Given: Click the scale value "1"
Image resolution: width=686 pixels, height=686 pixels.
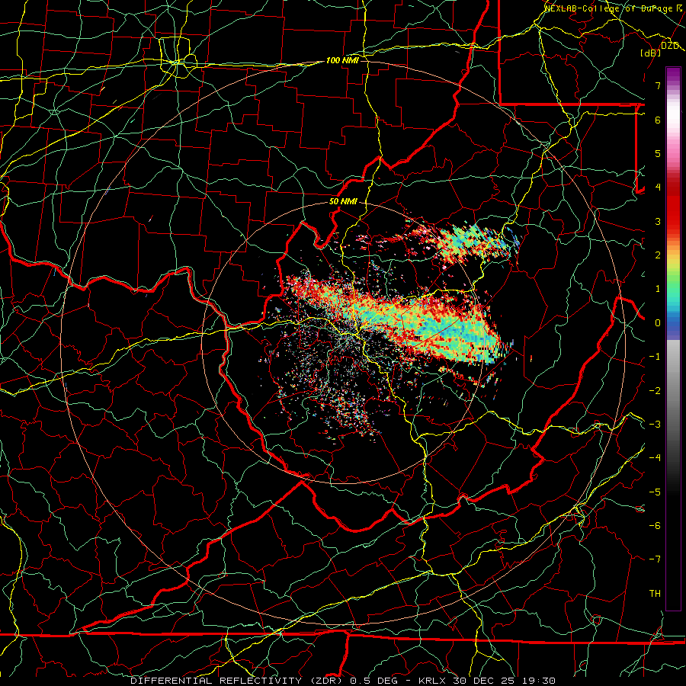Looking at the screenshot, I should pos(658,289).
